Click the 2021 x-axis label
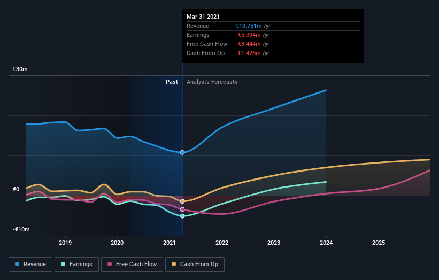The width and height of the screenshot is (439, 280). point(170,243)
